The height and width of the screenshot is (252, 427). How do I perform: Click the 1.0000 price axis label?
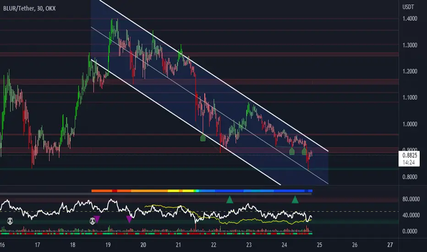[x=410, y=124]
